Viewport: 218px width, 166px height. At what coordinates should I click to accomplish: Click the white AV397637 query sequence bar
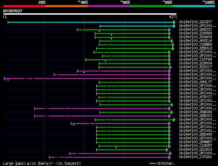pyautogui.click(x=90, y=14)
